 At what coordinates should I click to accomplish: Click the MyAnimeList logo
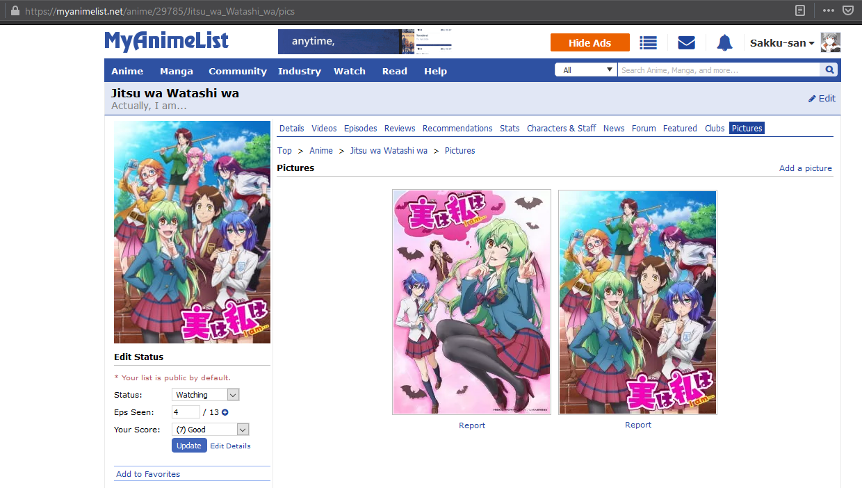(x=166, y=41)
